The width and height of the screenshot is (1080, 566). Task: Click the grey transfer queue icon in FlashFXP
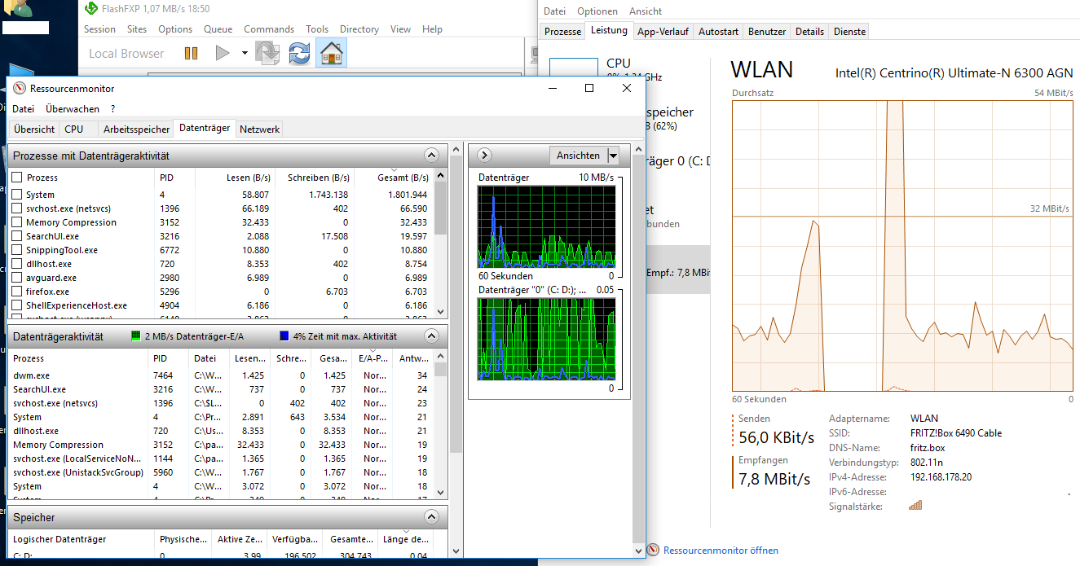click(x=268, y=53)
